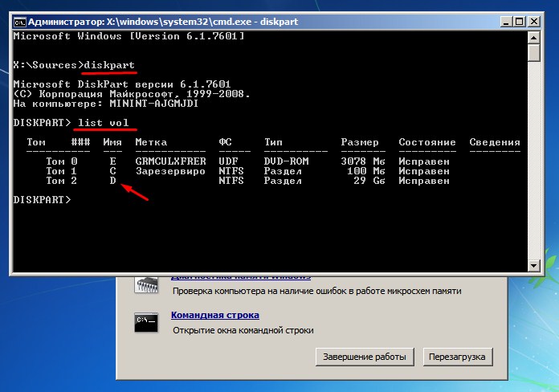Click the typed command diskpart
The image size is (559, 392).
click(x=109, y=65)
